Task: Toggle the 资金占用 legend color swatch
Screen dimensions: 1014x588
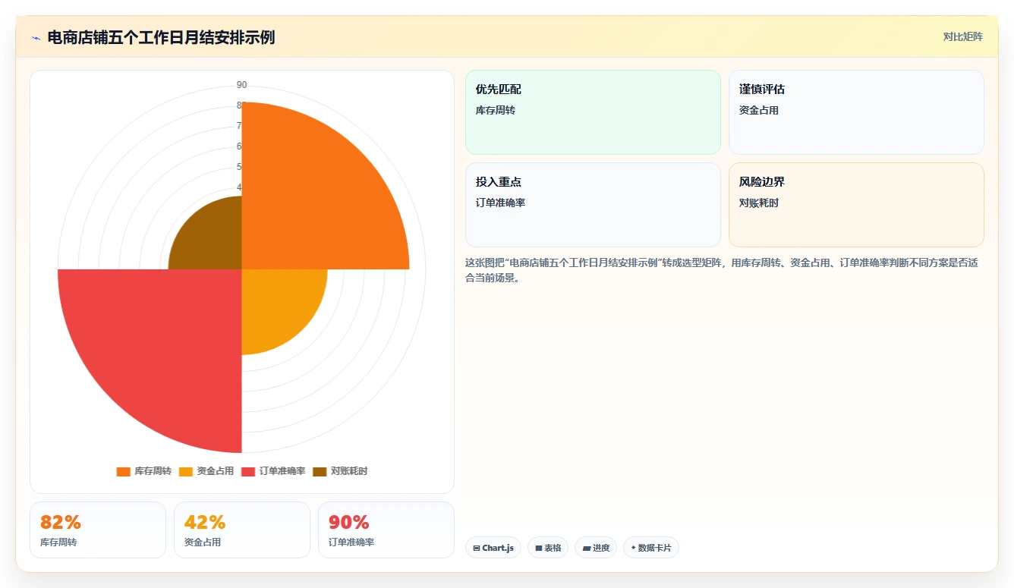Action: (186, 471)
